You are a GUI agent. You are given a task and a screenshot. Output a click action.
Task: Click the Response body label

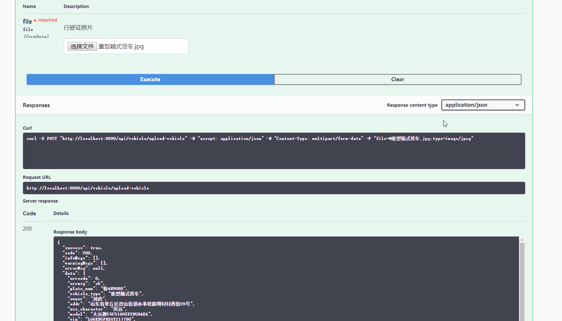[x=70, y=232]
